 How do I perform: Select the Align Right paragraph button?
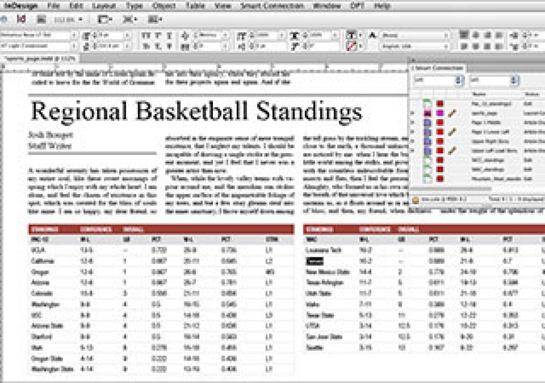click(488, 35)
